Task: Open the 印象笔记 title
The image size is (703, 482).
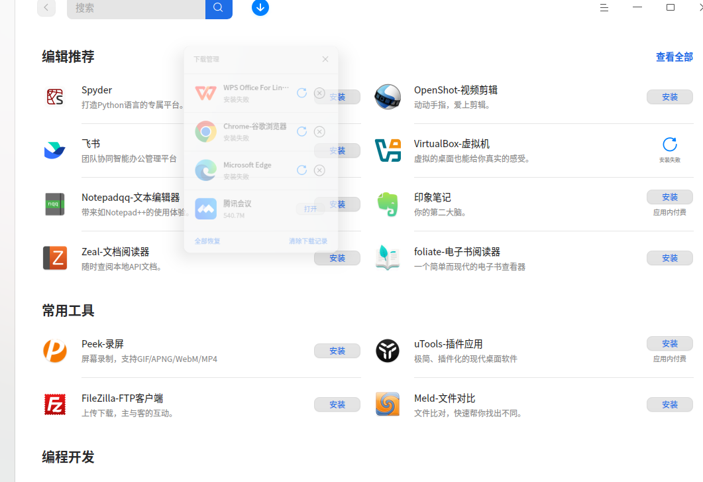Action: (x=432, y=198)
